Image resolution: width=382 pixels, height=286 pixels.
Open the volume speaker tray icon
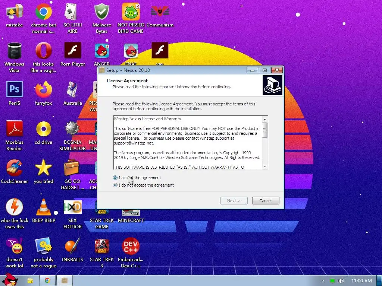(341, 281)
